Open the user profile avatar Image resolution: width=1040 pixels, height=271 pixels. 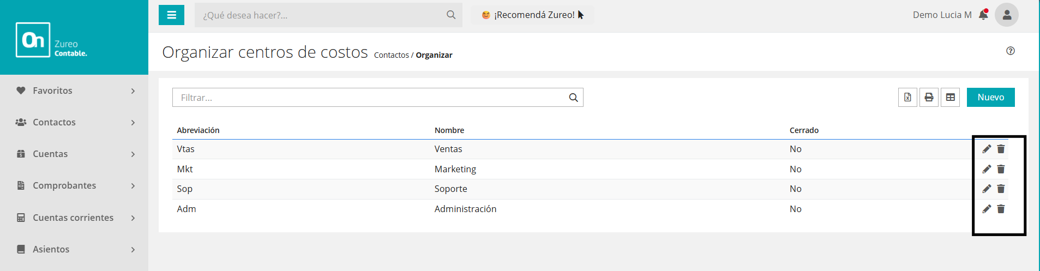[1006, 15]
